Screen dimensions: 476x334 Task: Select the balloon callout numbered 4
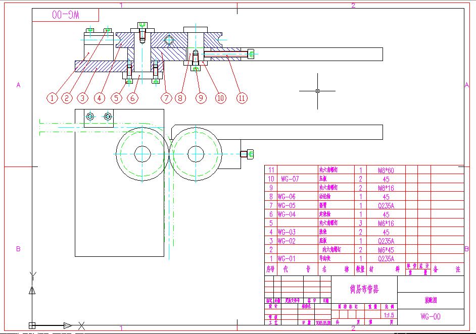[x=99, y=98]
